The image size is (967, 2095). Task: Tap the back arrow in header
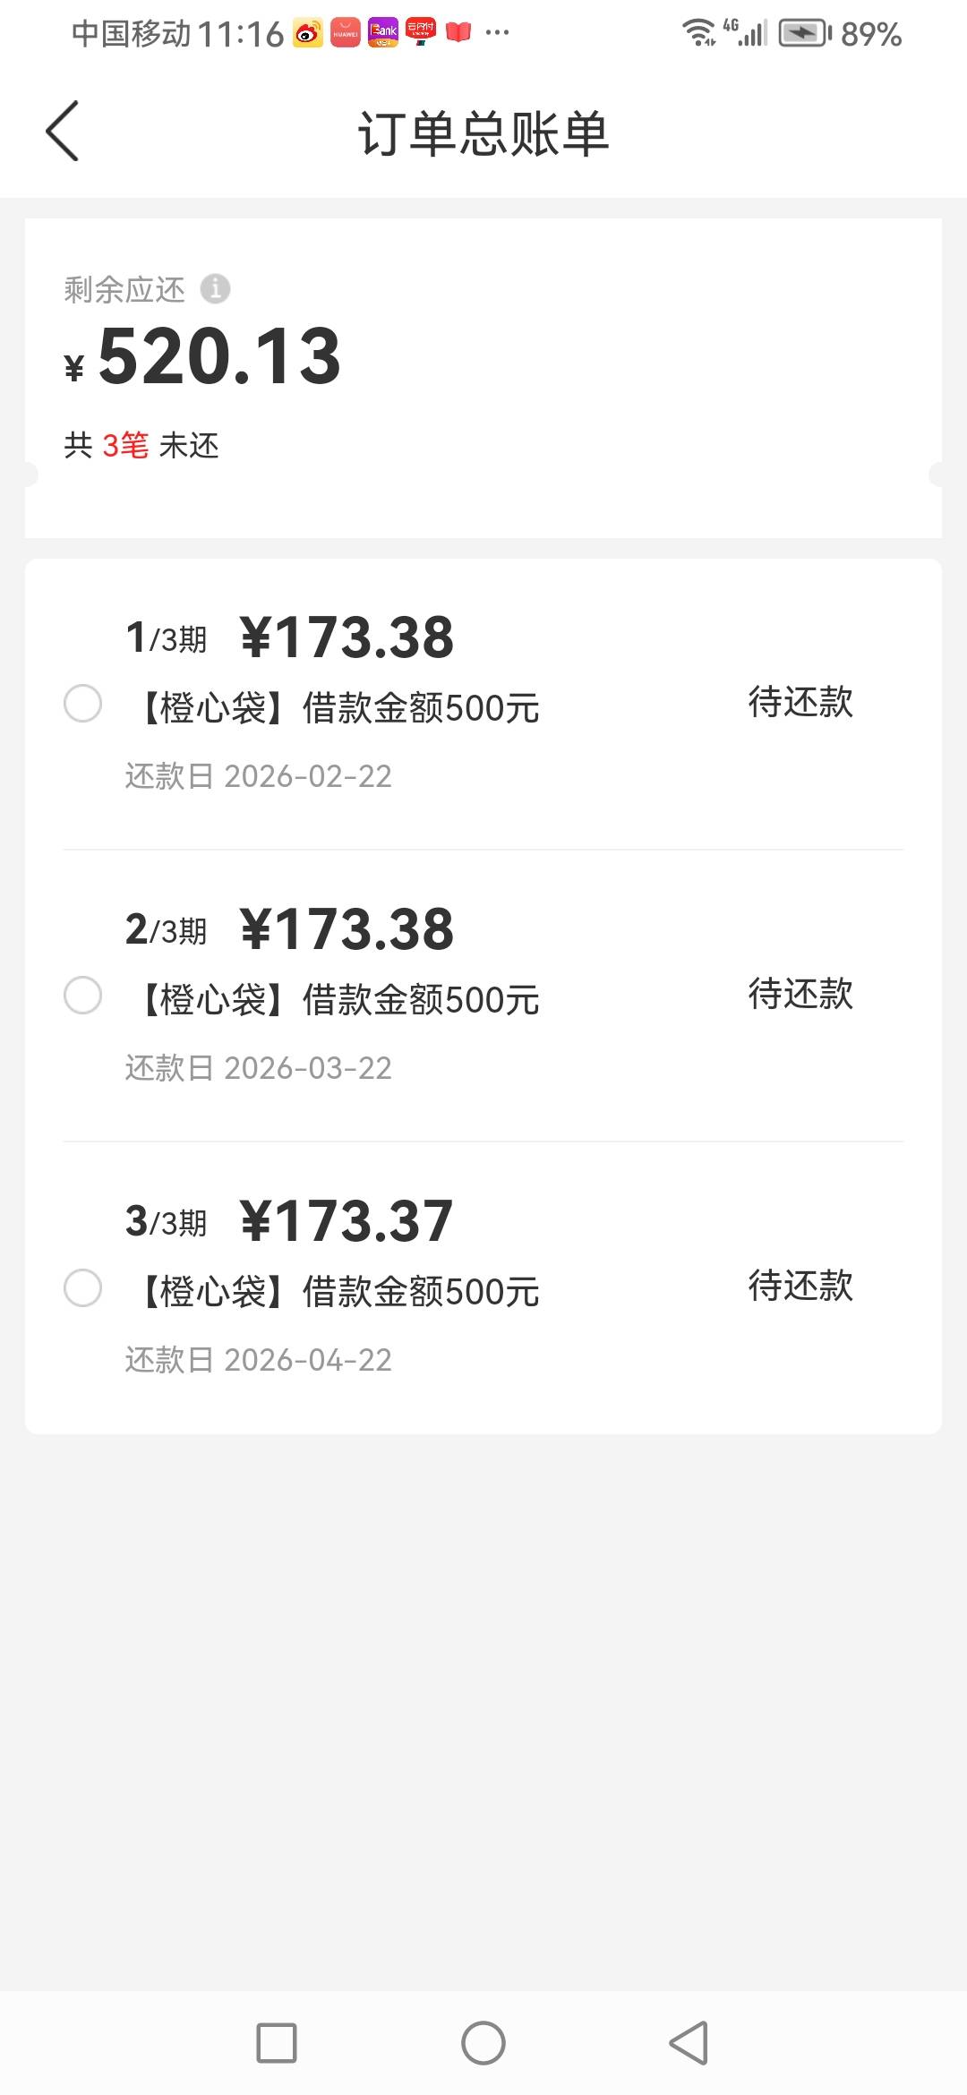(x=63, y=132)
